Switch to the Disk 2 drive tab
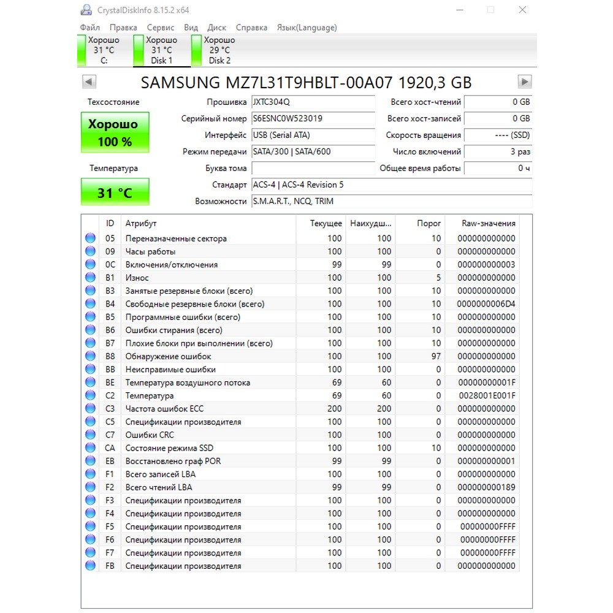 (219, 50)
